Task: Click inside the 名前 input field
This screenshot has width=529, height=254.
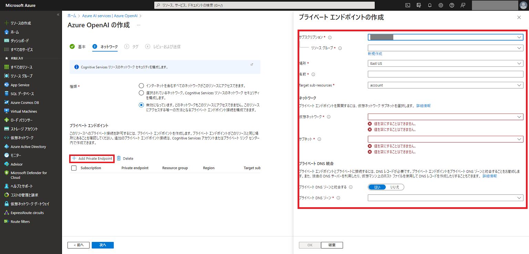Action: (x=445, y=74)
